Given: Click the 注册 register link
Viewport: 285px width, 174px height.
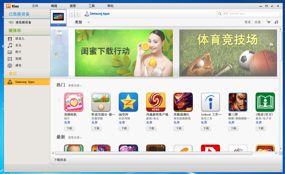Looking at the screenshot, I should pos(258,22).
